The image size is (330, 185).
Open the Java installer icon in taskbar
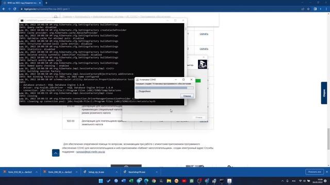pyautogui.click(x=229, y=181)
